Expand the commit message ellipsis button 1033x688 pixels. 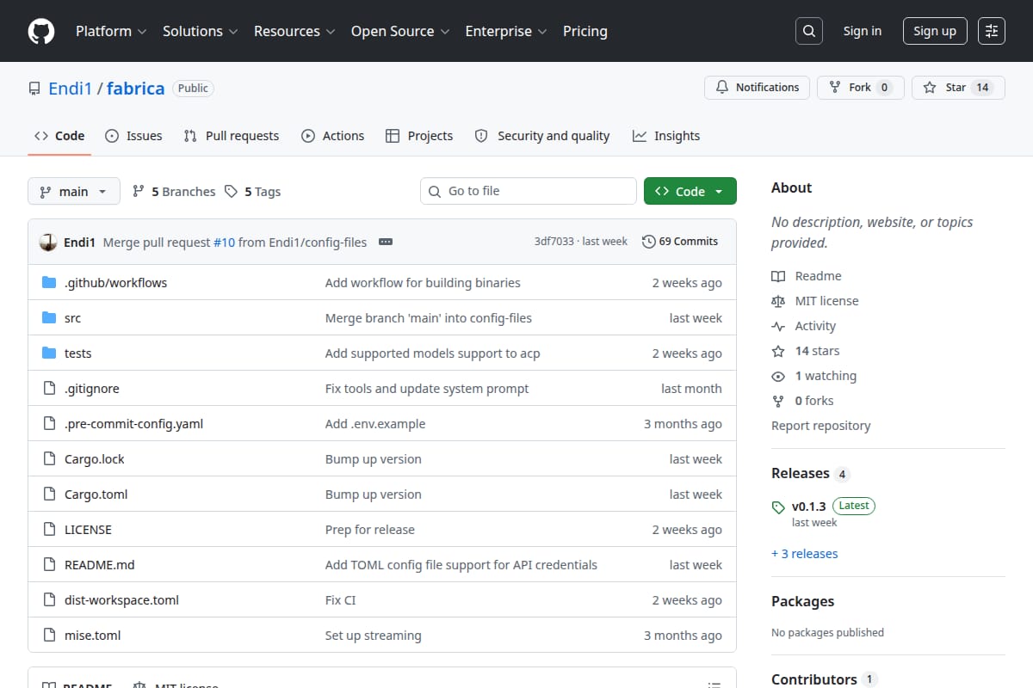point(386,242)
